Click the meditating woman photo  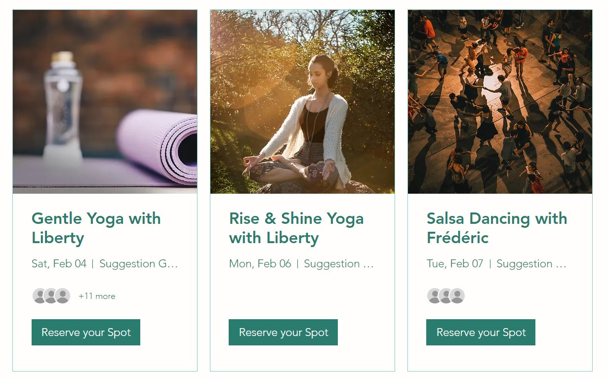[302, 102]
